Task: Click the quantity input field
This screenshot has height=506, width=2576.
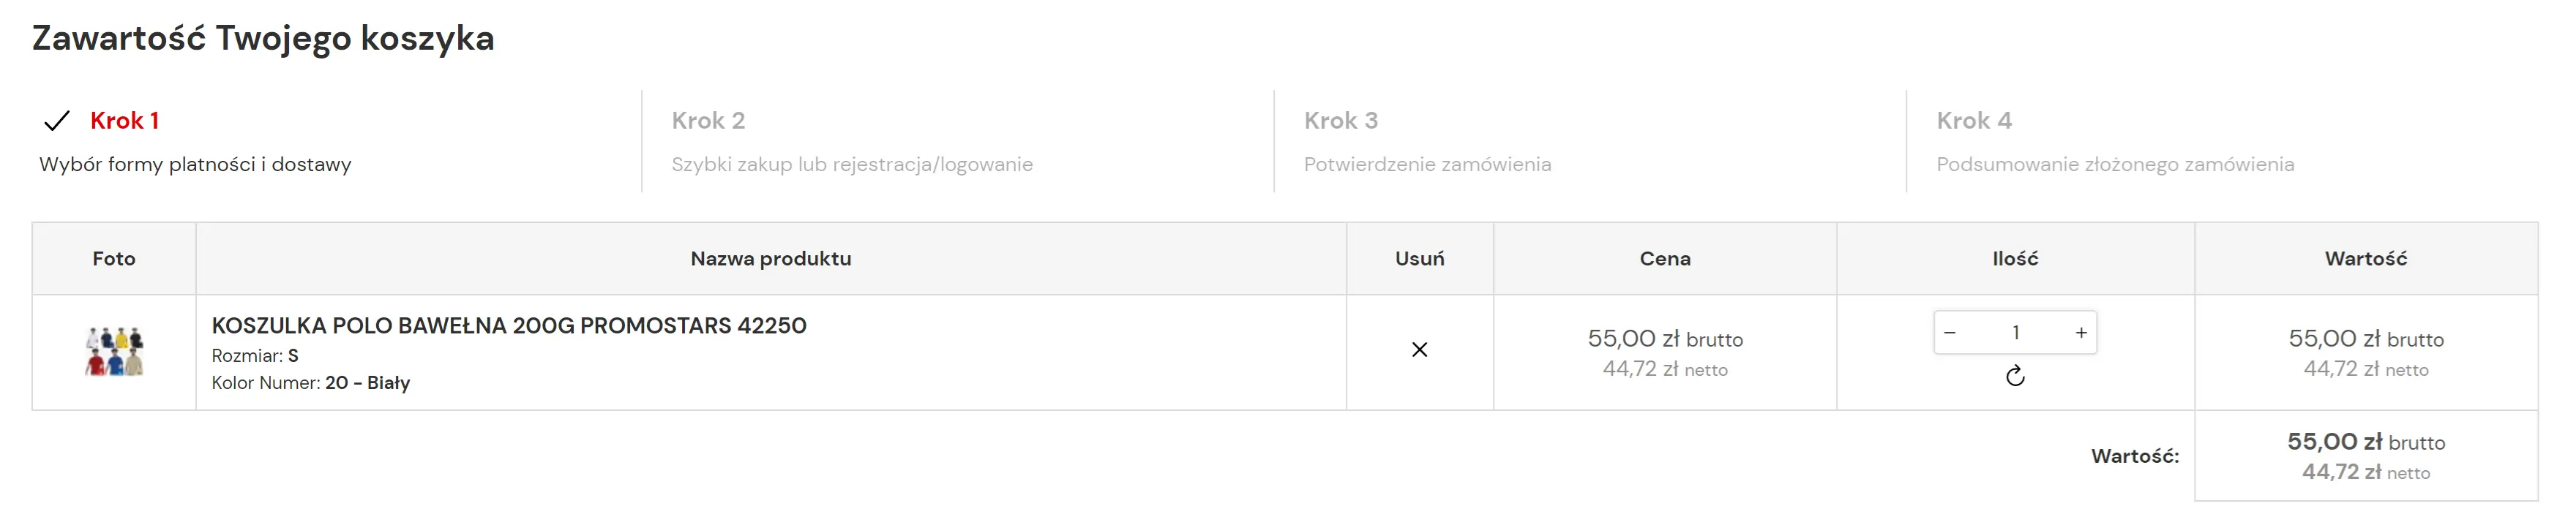Action: (x=2015, y=333)
